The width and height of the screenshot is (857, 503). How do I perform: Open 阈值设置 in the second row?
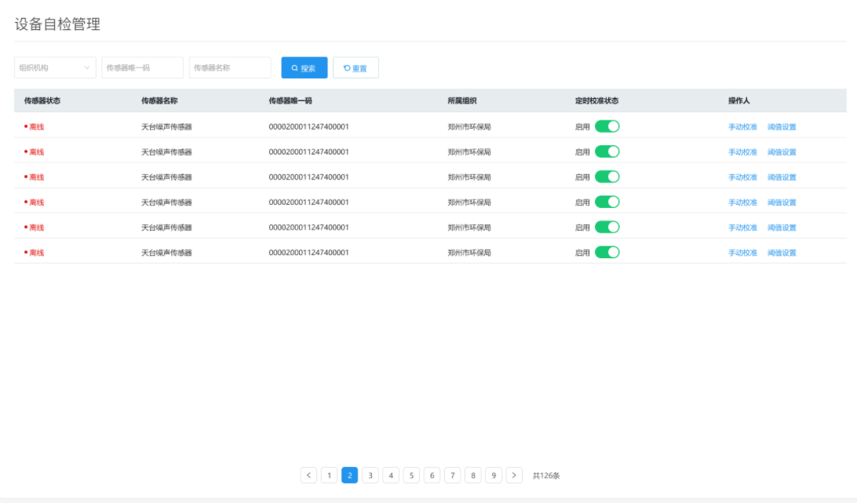782,152
